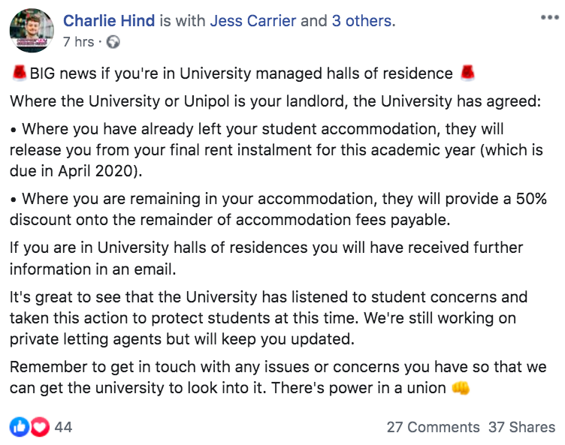This screenshot has width=565, height=445.
Task: Select the BIG news headline text
Action: pos(241,74)
